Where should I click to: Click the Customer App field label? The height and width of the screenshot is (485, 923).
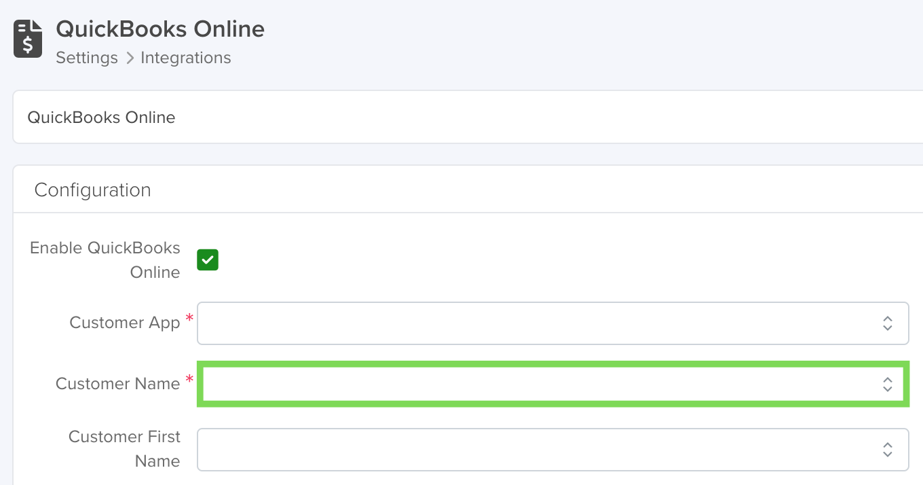tap(125, 323)
